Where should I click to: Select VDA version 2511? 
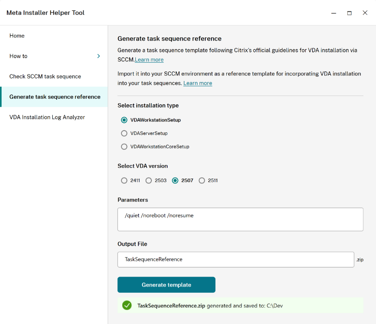pyautogui.click(x=202, y=180)
